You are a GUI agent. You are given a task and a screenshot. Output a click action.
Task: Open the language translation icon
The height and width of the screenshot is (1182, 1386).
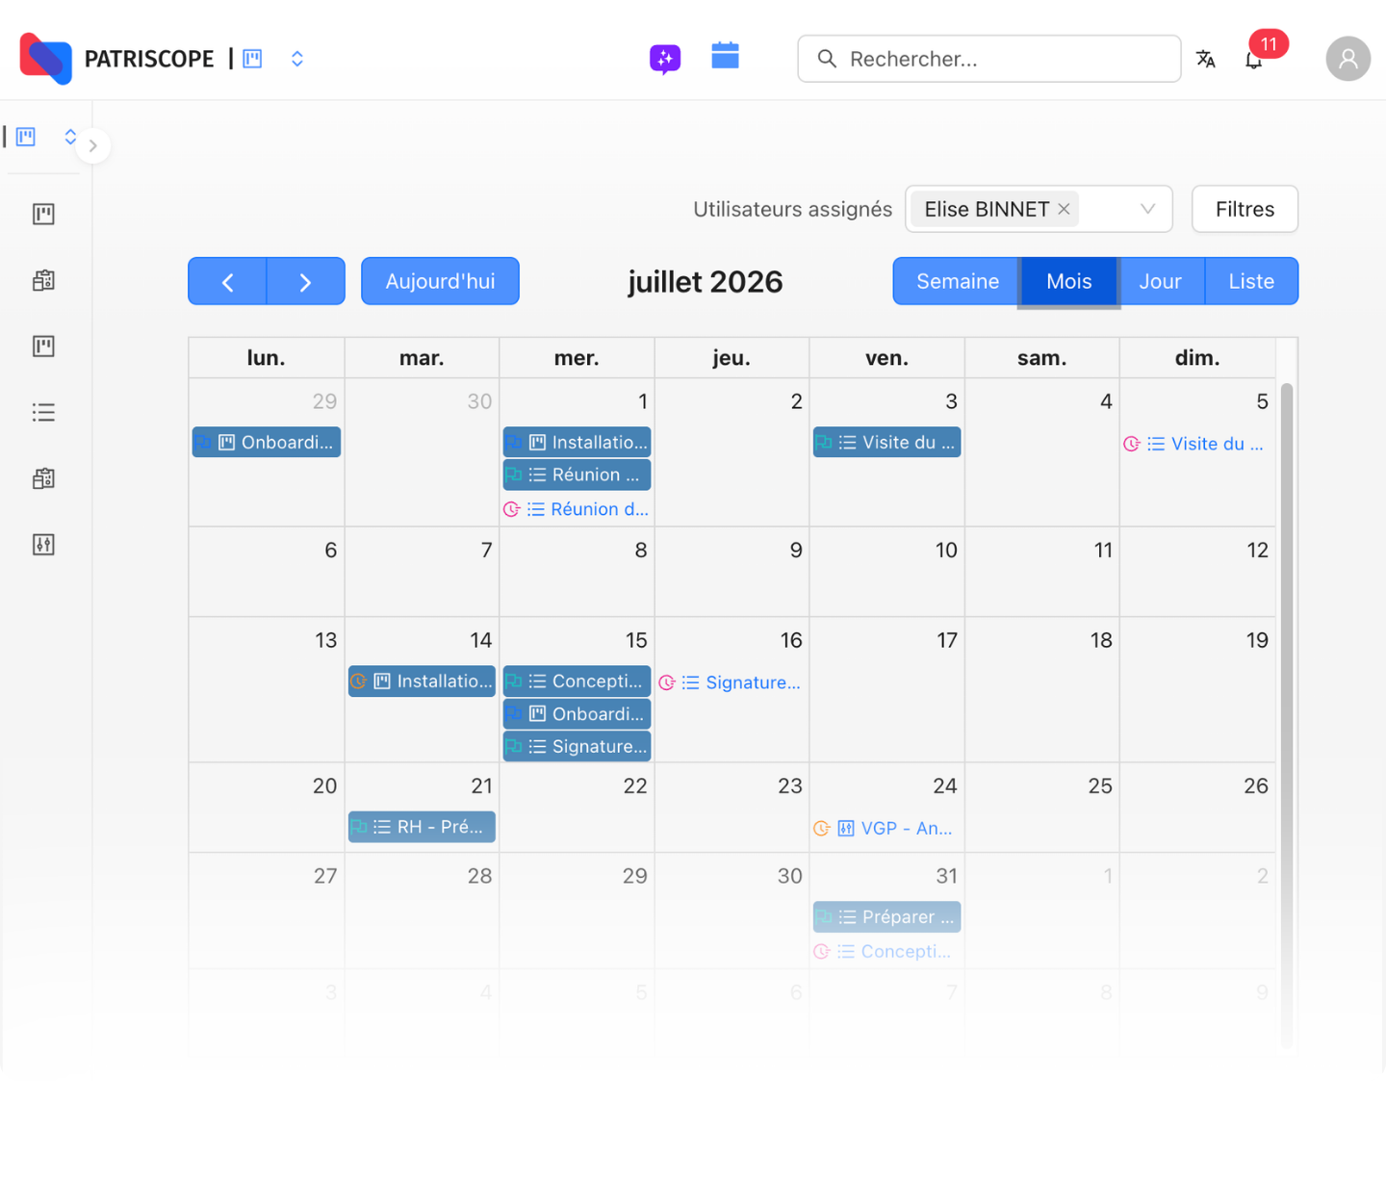tap(1205, 59)
